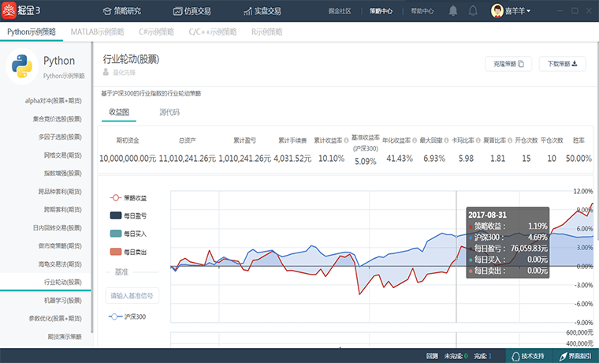Click the 克隆策略 button
599x363 pixels.
pos(508,64)
